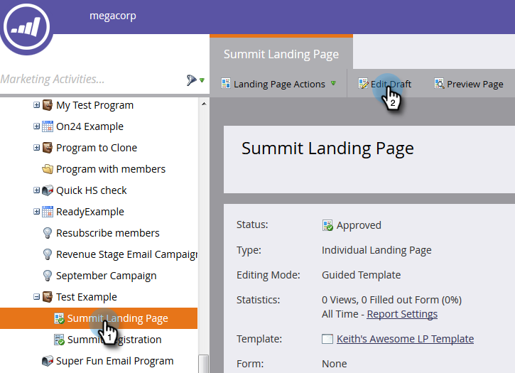The height and width of the screenshot is (373, 515).
Task: Click the Preview Page magnifier icon
Action: [439, 83]
